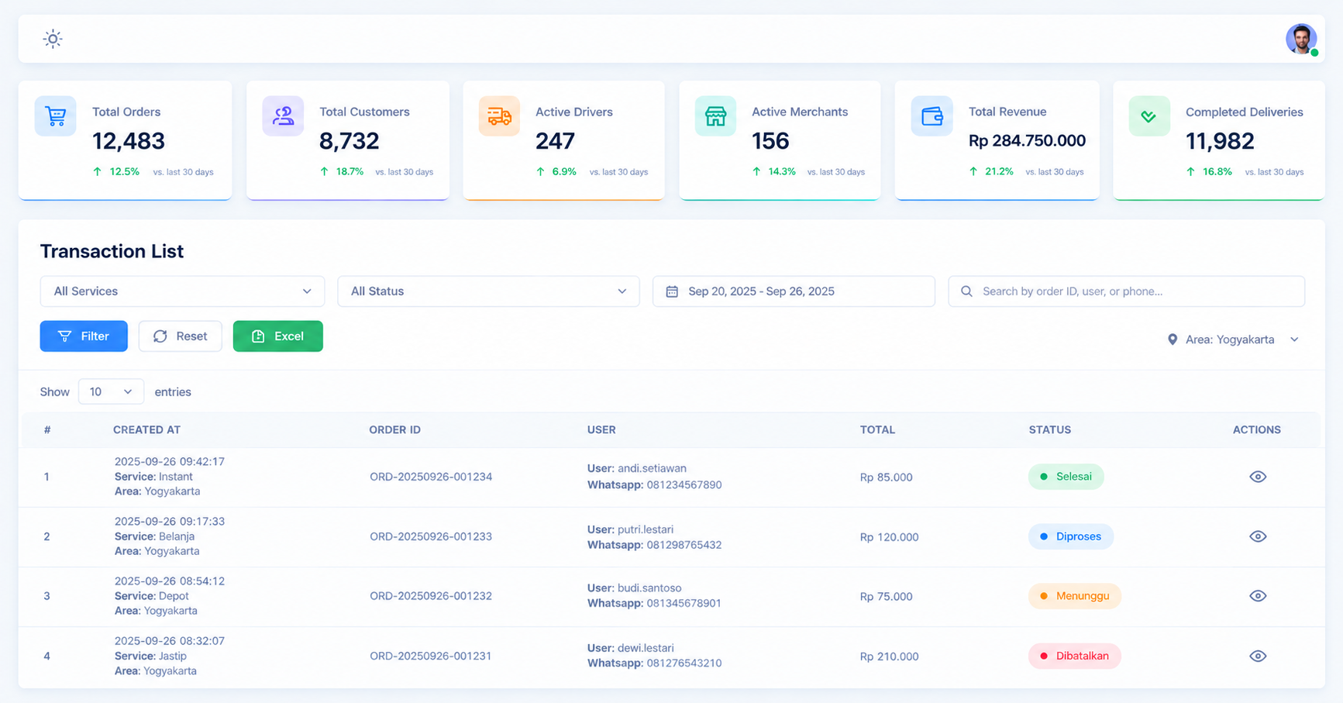
Task: View details of order ORD-20250926-001231
Action: [x=1258, y=656]
